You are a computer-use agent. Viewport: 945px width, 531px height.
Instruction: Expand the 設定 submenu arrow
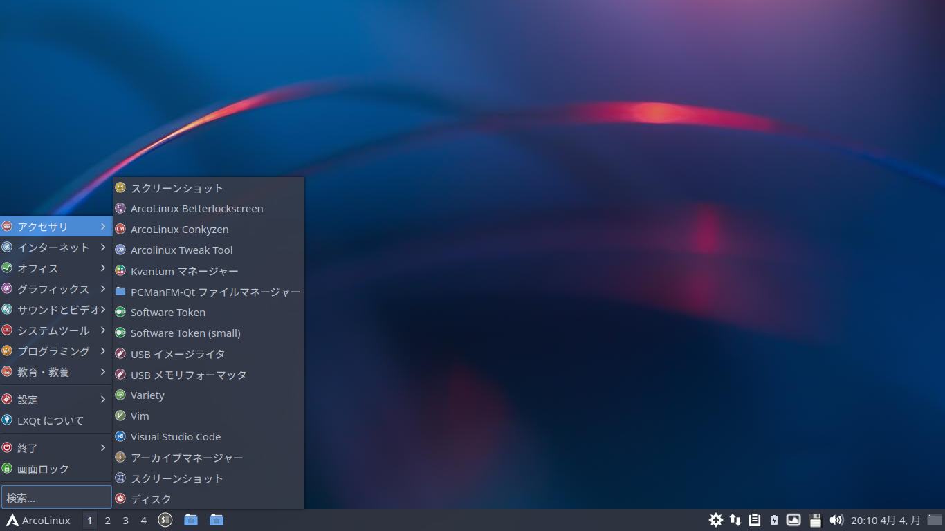103,399
